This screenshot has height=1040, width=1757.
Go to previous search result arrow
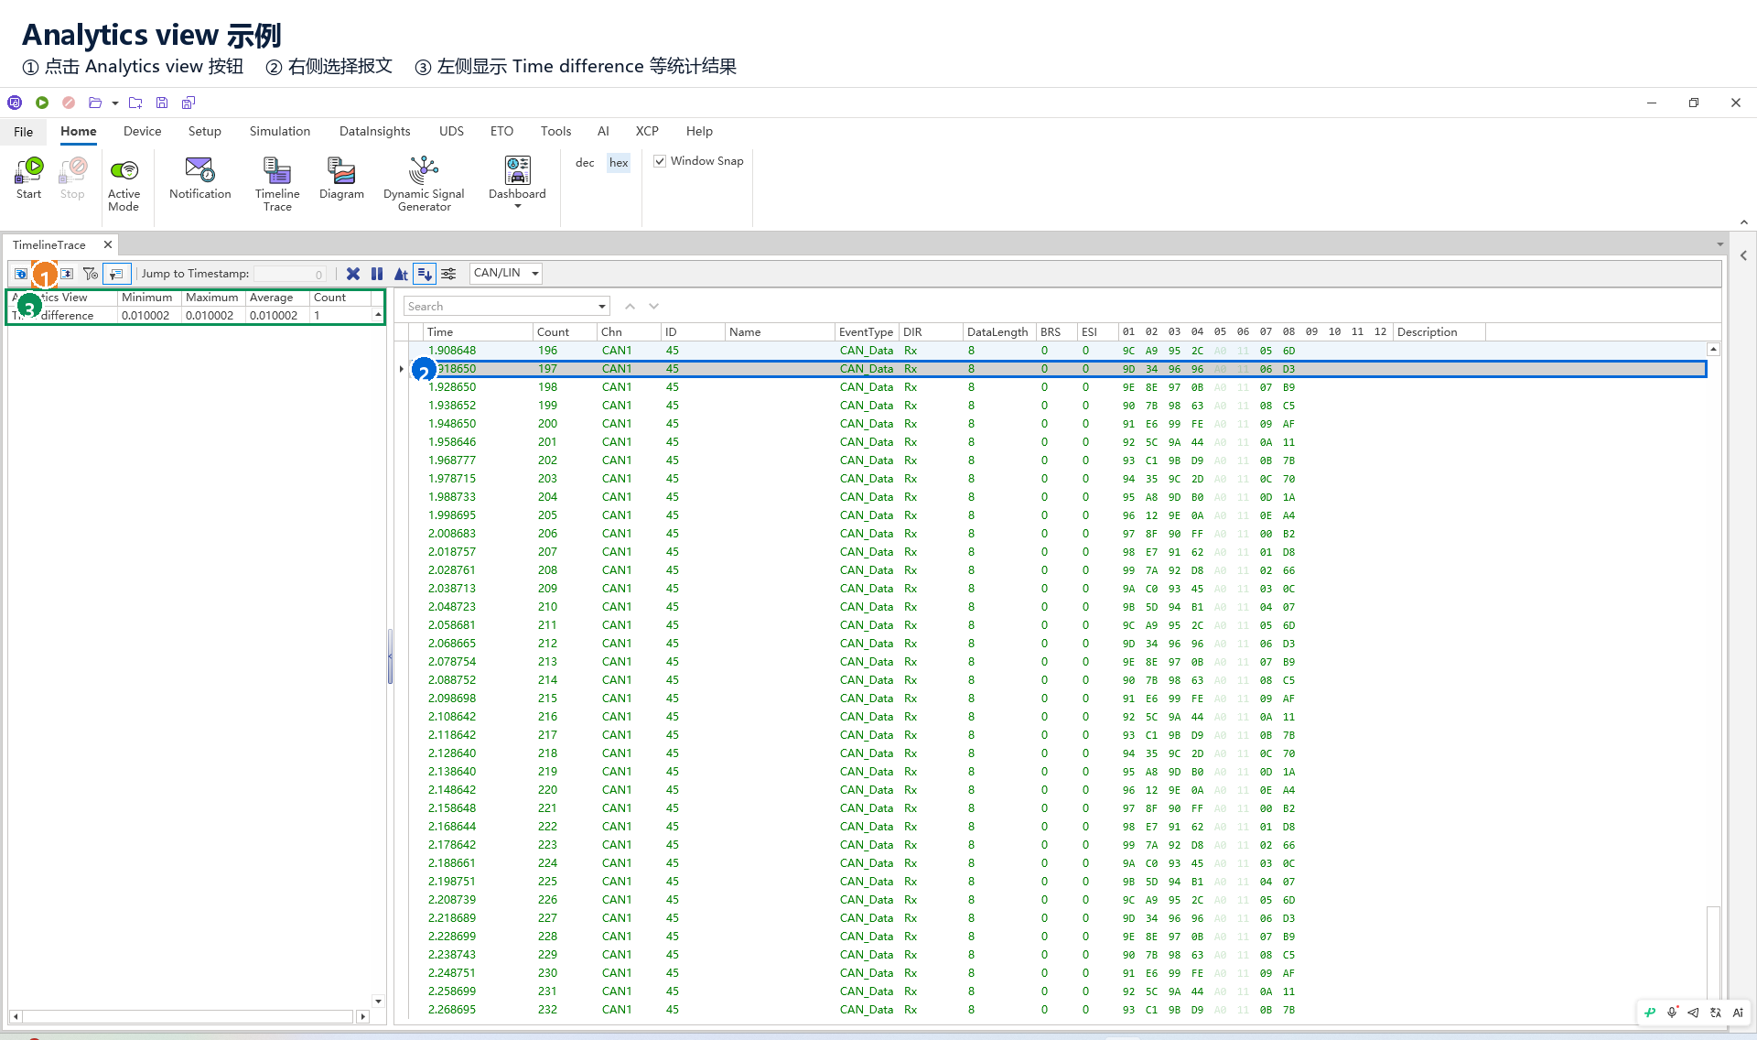630,307
